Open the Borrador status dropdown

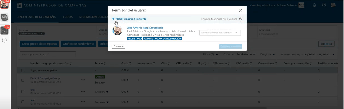click(101, 92)
